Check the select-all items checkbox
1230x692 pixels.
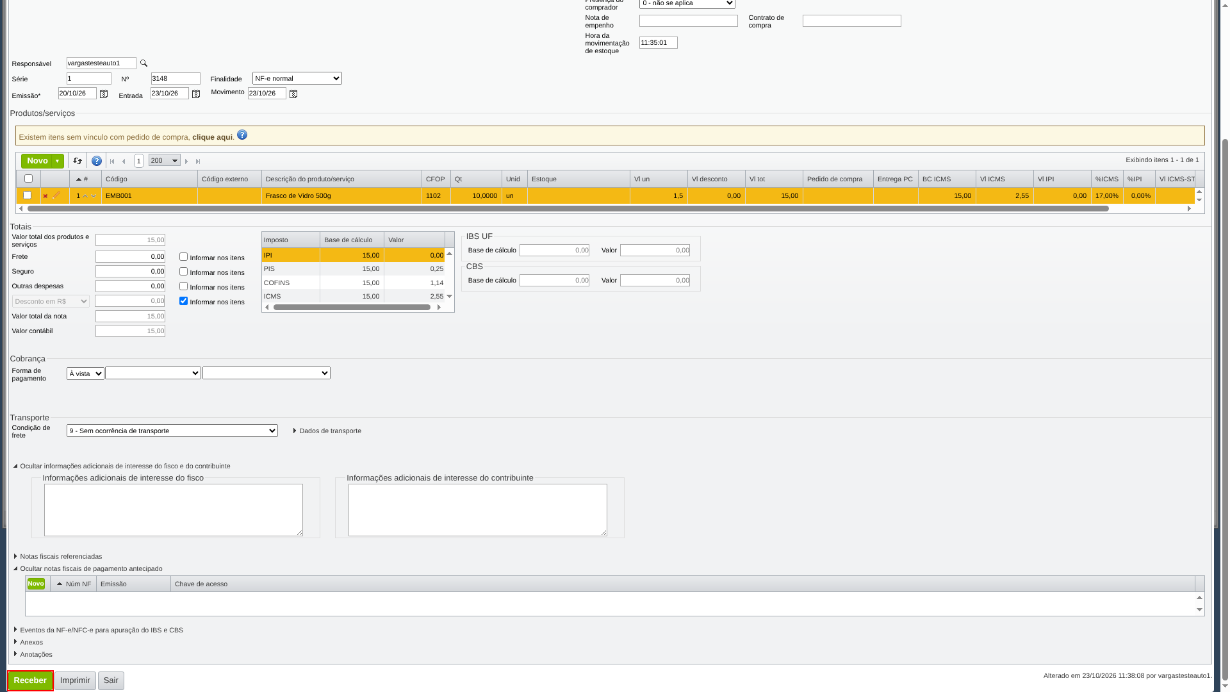tap(28, 179)
